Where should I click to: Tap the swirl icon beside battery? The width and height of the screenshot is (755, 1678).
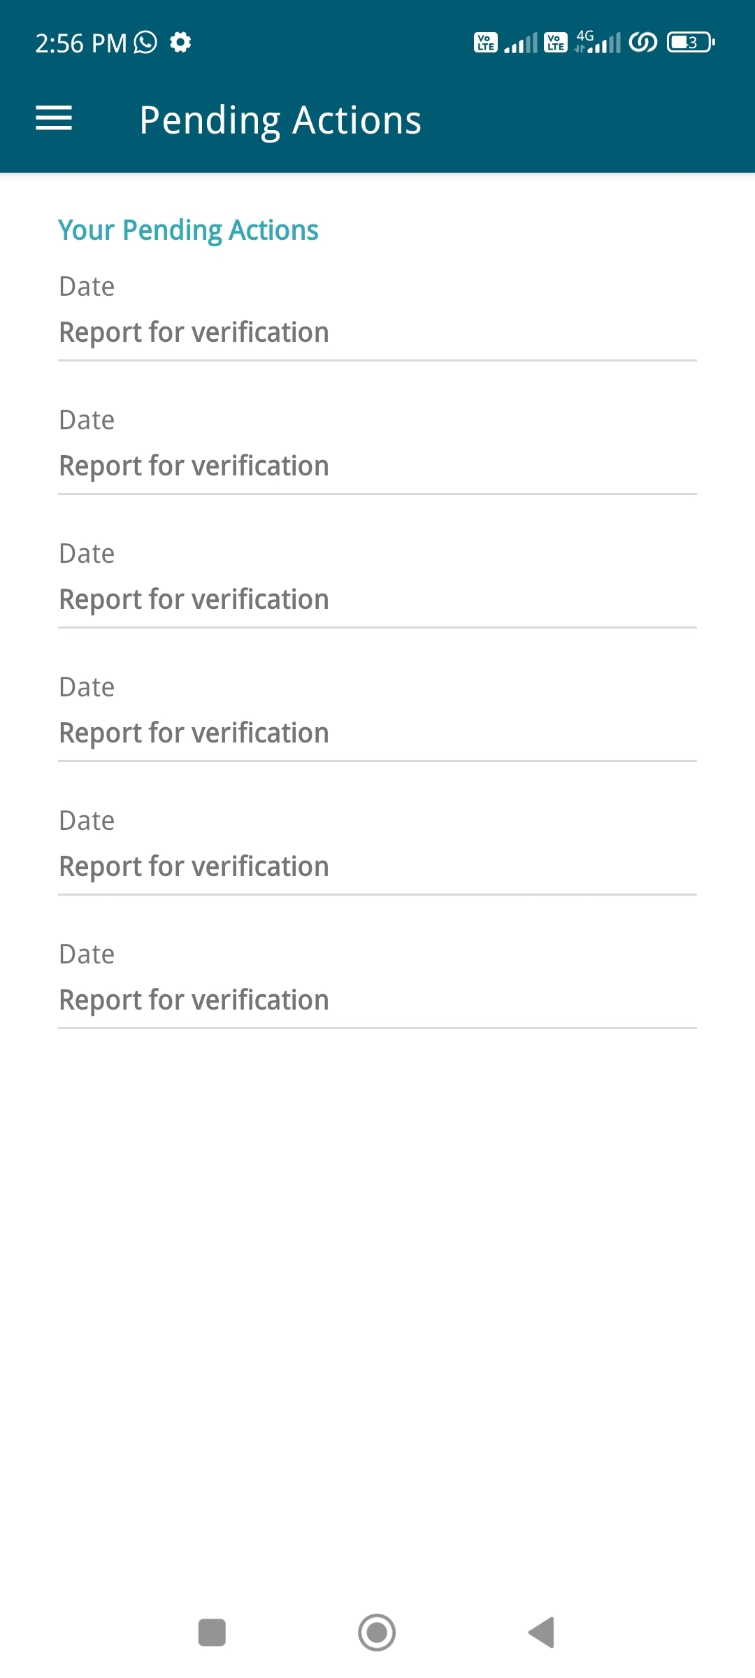pos(643,43)
